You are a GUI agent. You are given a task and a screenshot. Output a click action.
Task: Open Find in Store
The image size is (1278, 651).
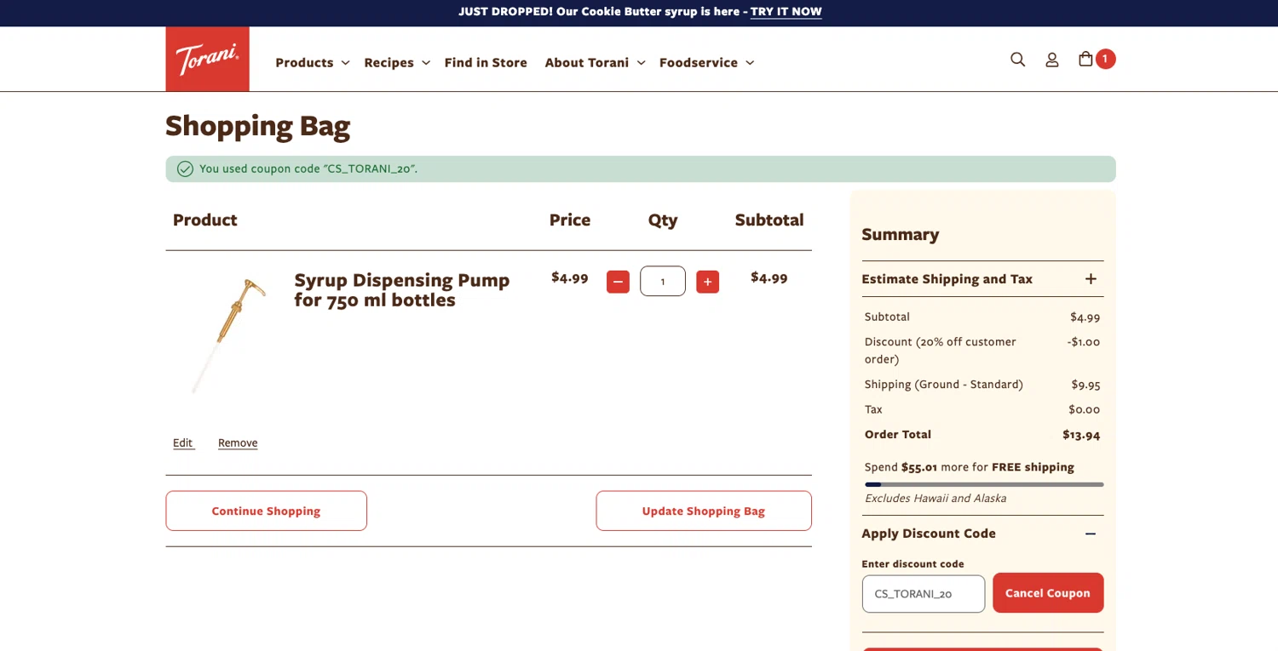pyautogui.click(x=486, y=62)
